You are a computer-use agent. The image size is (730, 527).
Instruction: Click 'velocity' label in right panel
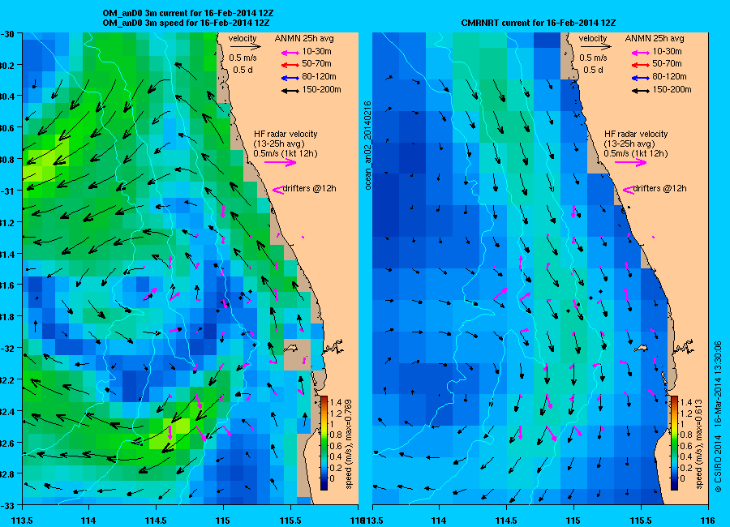pyautogui.click(x=593, y=39)
